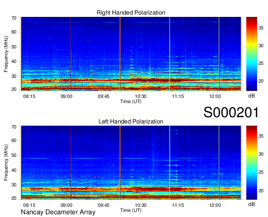Image resolution: width=268 pixels, height=217 pixels.
Task: Click the 30 dB label on top color bar
Action: pyautogui.click(x=261, y=46)
